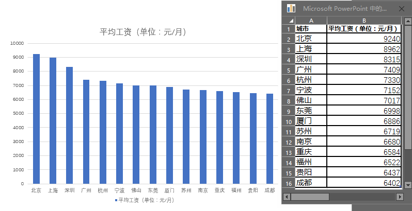Screen dimensions: 412x211
Task: Select cell 福州 in the data sheet
Action: tap(311, 162)
